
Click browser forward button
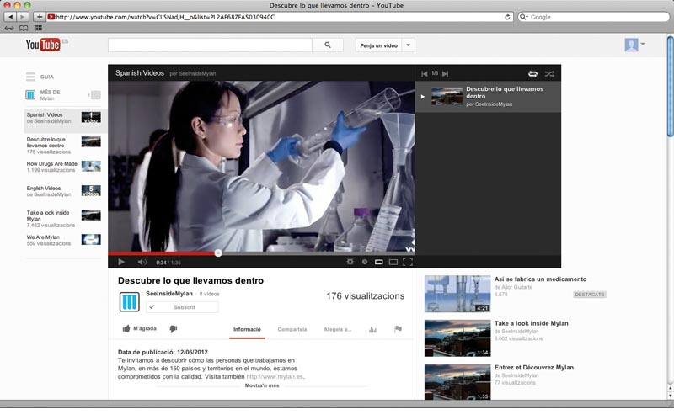tap(23, 17)
